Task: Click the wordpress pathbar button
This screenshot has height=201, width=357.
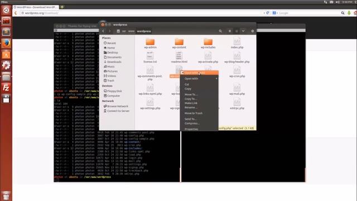Action: [x=144, y=31]
